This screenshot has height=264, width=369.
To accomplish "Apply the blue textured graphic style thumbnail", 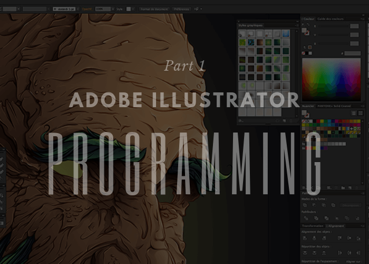I will (x=251, y=42).
